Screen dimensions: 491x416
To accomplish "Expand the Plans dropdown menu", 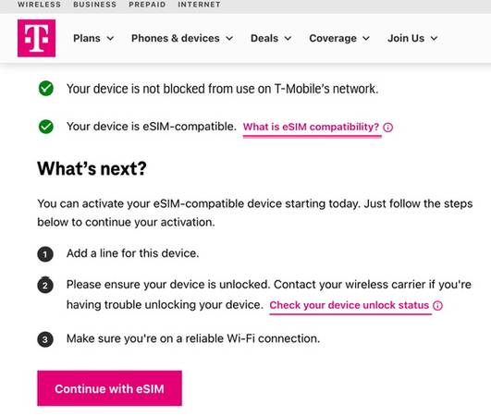I will tap(93, 38).
